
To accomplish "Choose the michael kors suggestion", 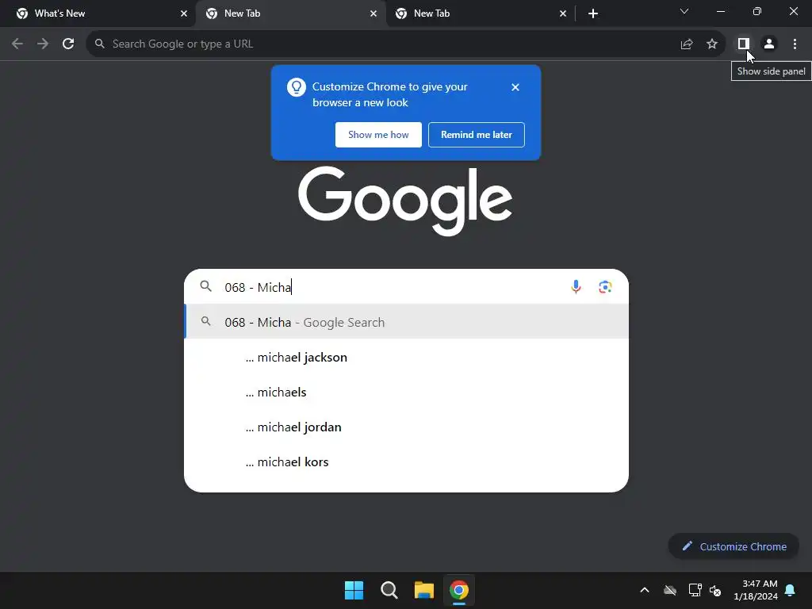I will [407, 462].
